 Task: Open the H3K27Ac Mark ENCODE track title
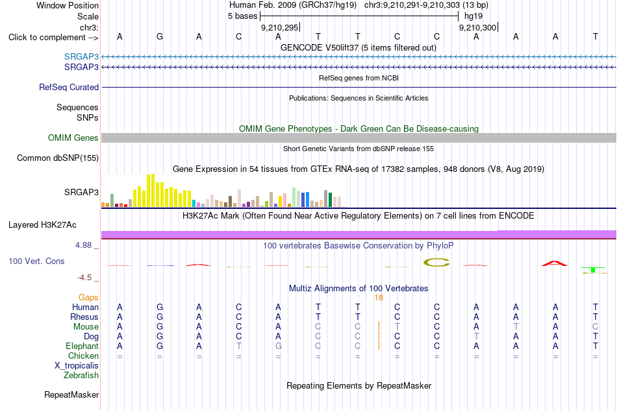(359, 216)
